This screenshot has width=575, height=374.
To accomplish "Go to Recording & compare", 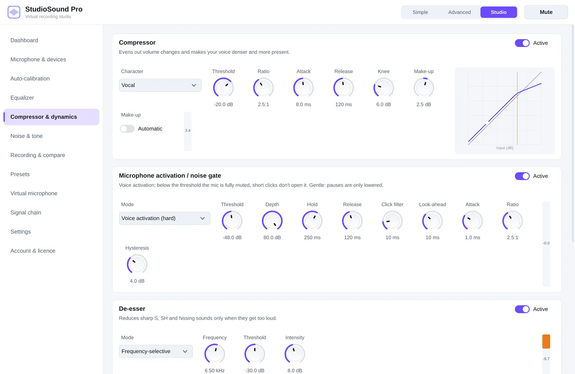I will coord(51,155).
